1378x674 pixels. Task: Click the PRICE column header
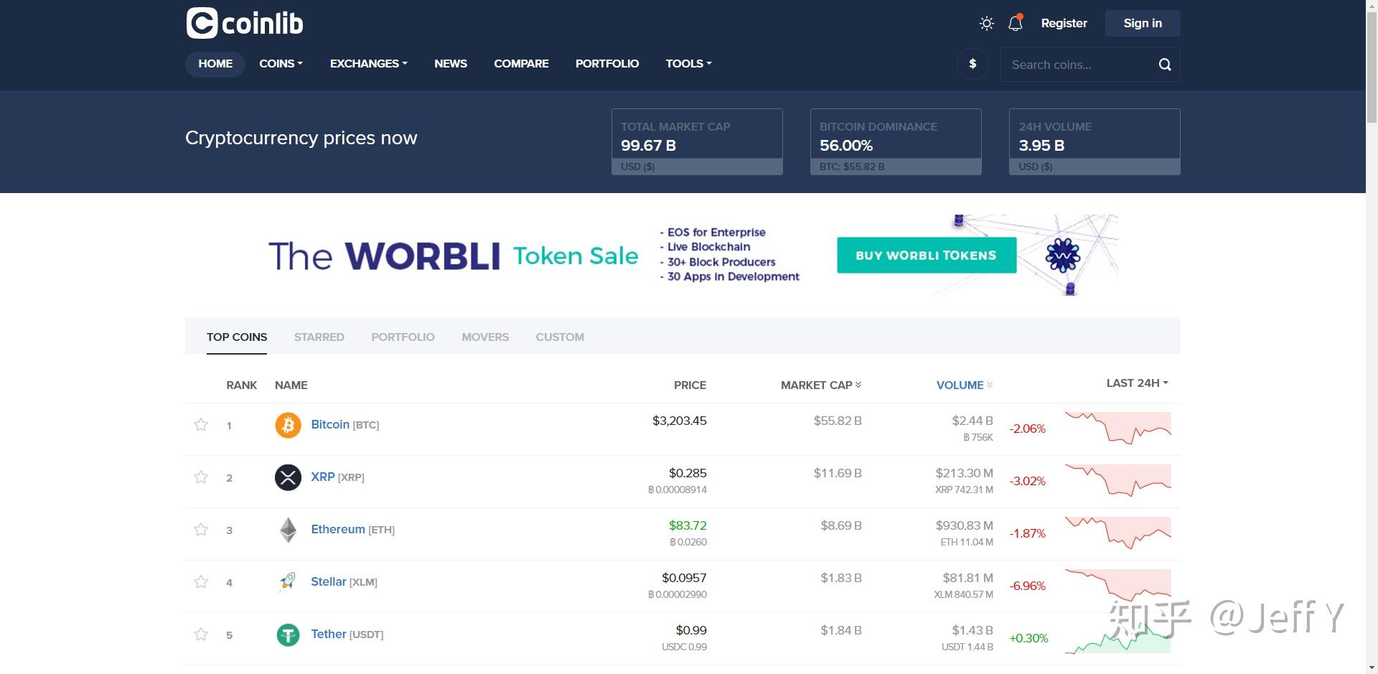point(690,385)
